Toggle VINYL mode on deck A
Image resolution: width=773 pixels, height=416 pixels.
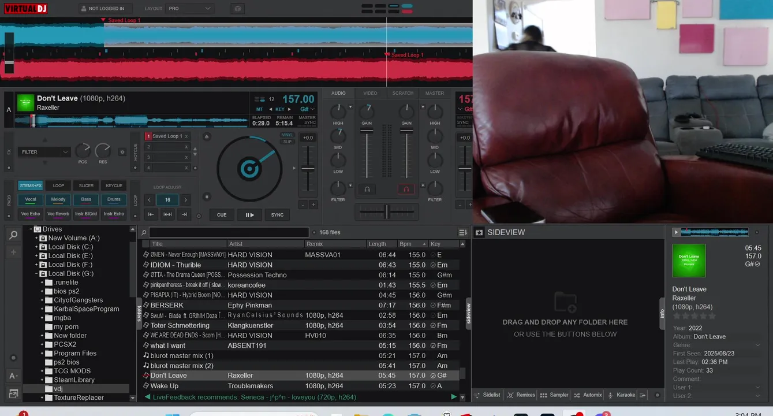[287, 135]
